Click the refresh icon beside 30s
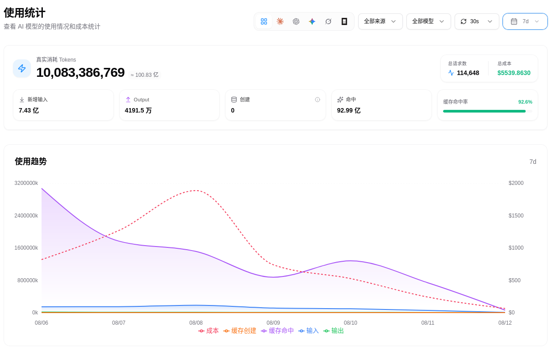This screenshot has width=552, height=347. 464,21
